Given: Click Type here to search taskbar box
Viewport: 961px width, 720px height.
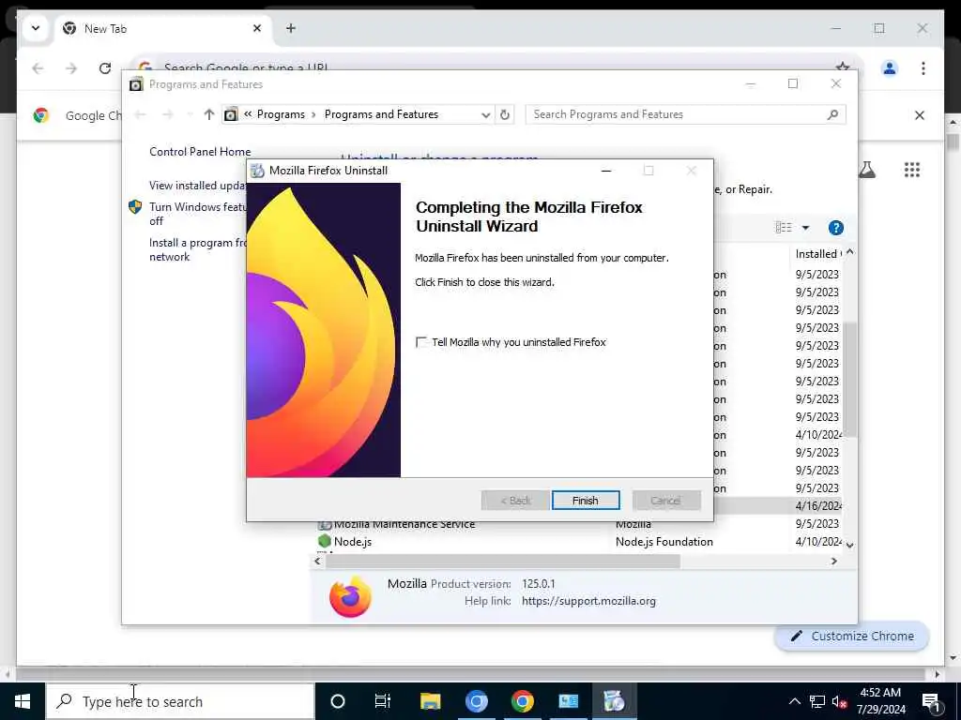Looking at the screenshot, I should [x=180, y=701].
